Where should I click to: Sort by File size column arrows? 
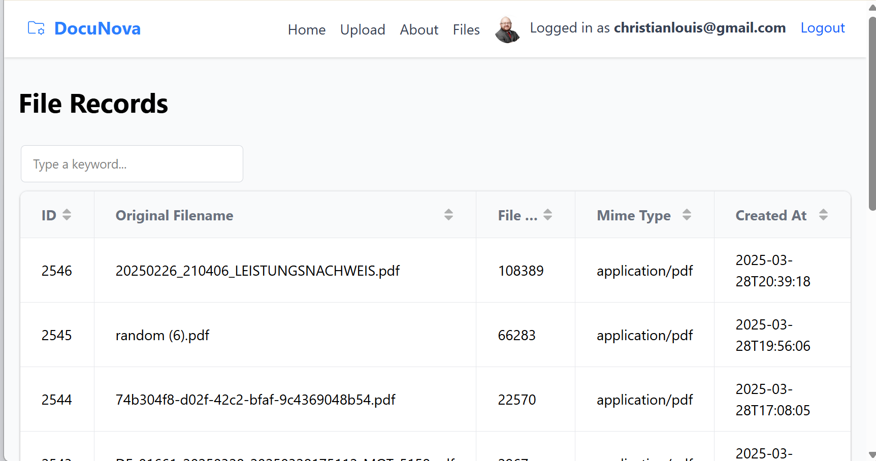point(547,215)
